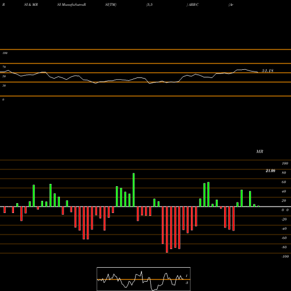This screenshot has height=291, width=291.
Task: Click the 'MR' title above the histogram
Action: pos(260,151)
